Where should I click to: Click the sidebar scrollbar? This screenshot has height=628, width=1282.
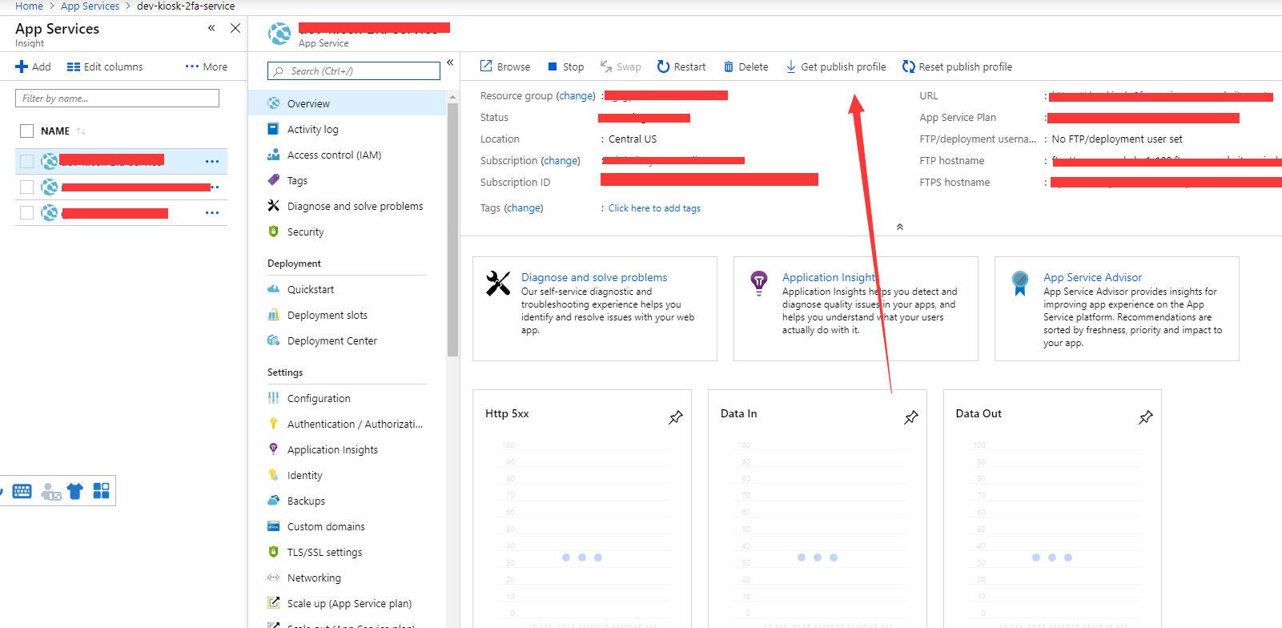tap(453, 228)
